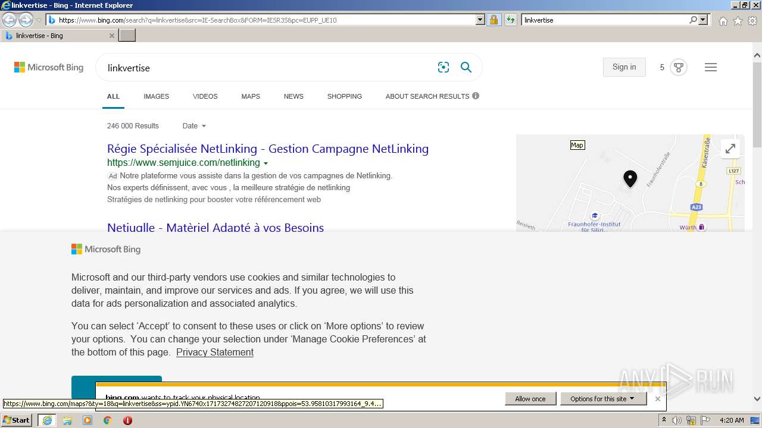
Task: Open the Favorites star icon
Action: point(738,21)
